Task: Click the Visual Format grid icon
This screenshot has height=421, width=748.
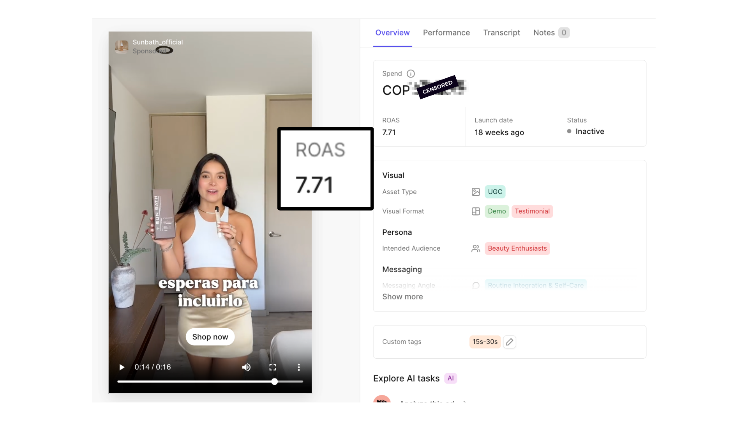Action: pyautogui.click(x=476, y=211)
